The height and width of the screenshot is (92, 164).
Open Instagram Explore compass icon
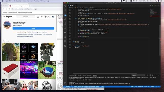[46, 17]
